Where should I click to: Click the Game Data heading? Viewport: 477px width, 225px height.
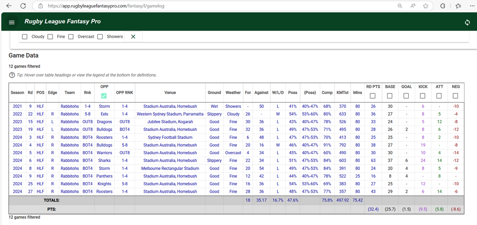pos(23,55)
